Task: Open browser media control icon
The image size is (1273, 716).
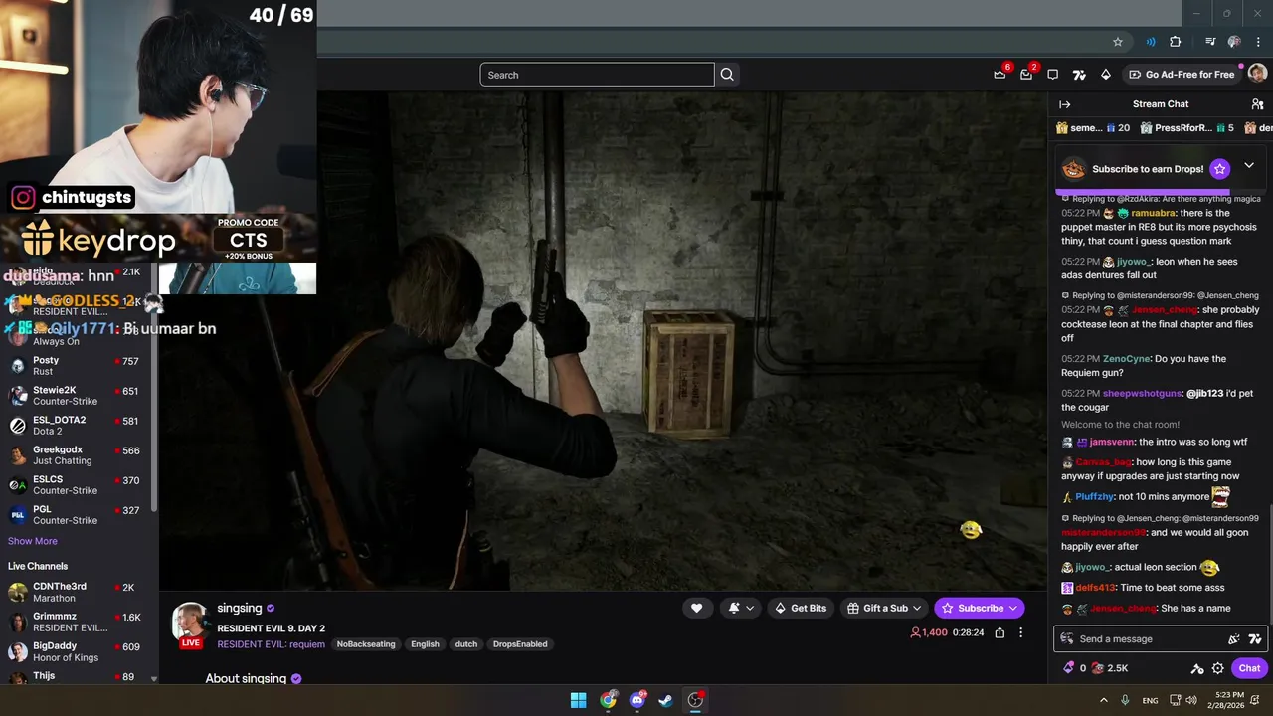Action: (1210, 42)
